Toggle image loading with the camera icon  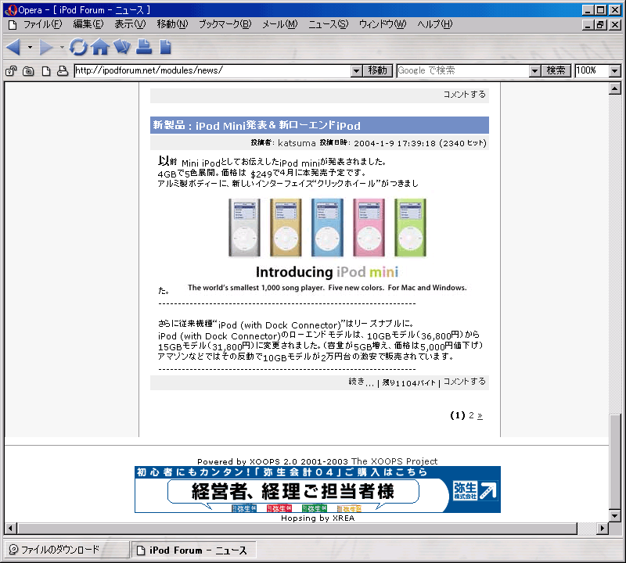click(28, 71)
